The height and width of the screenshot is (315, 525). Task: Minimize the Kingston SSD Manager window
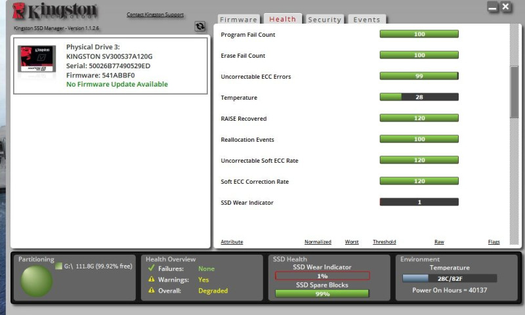[493, 7]
